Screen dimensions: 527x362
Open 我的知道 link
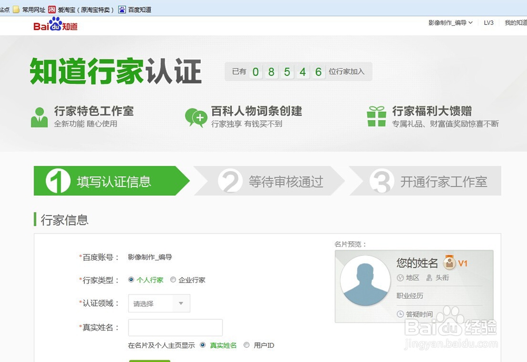coord(514,23)
